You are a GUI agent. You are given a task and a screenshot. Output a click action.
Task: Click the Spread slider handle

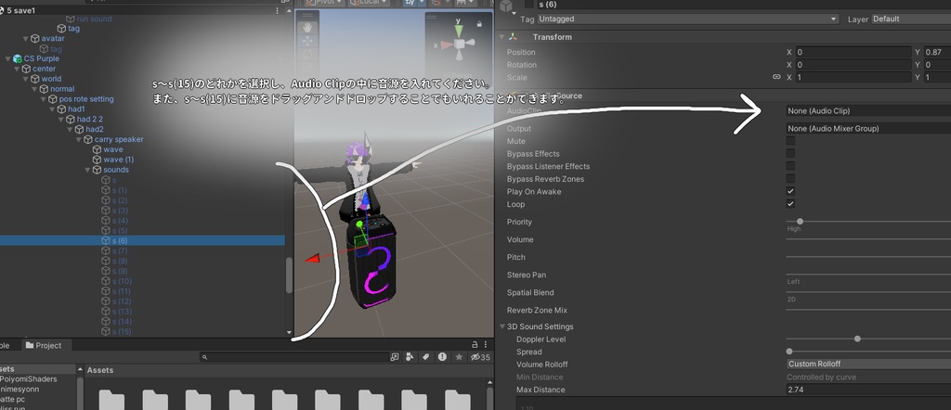pos(789,352)
